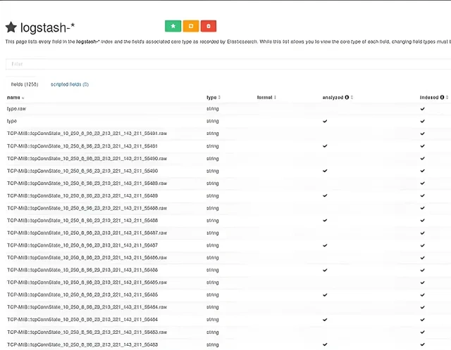Screen dimensions: 451x350
Task: Sort by the name column arrow
Action: (x=23, y=98)
